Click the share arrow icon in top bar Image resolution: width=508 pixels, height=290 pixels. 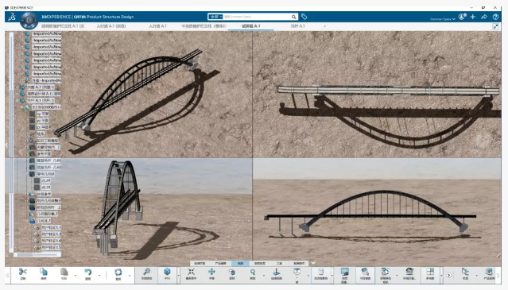click(x=484, y=17)
